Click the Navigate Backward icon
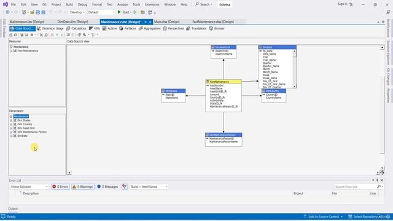Image resolution: width=393 pixels, height=221 pixels. coord(8,12)
